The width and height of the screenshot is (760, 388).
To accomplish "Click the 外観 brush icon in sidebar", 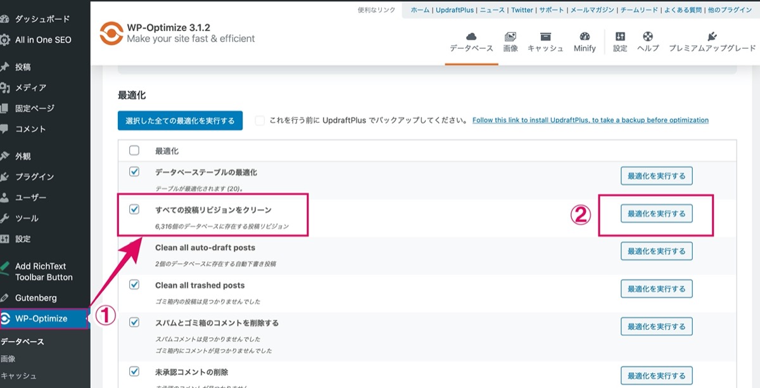I will tap(5, 156).
